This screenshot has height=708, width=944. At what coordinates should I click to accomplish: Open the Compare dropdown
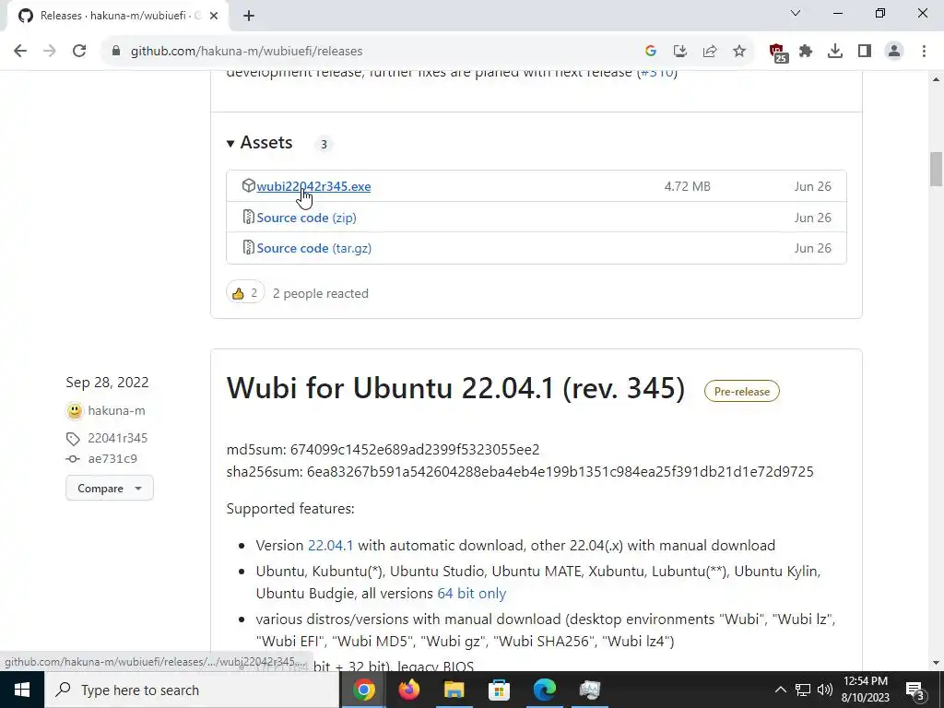(110, 489)
